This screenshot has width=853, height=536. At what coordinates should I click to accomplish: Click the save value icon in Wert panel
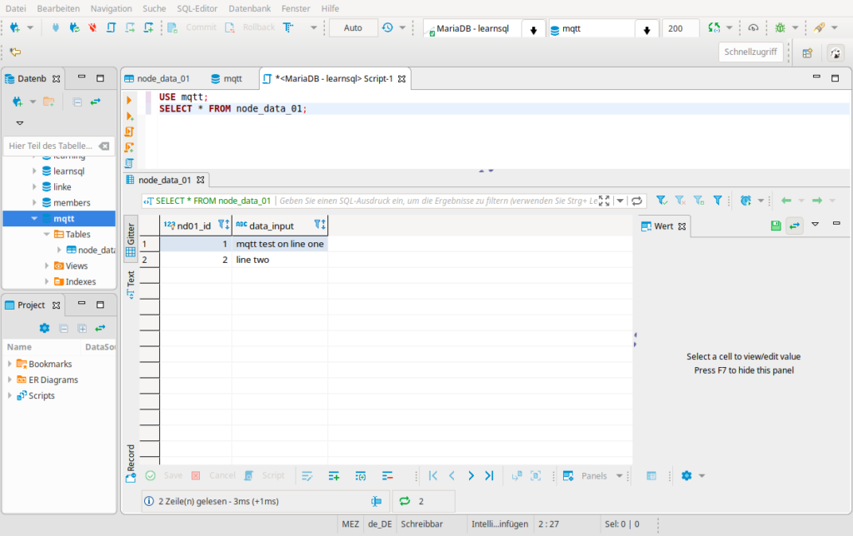[776, 226]
